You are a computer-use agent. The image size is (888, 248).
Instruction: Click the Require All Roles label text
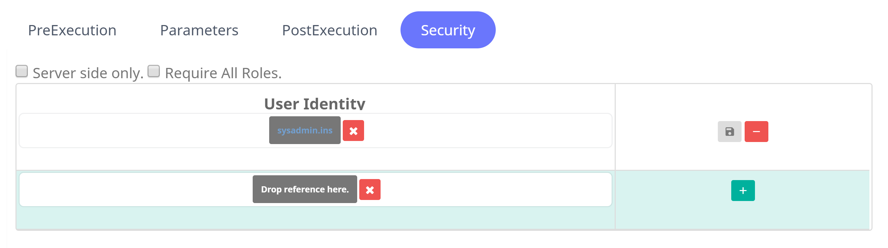pyautogui.click(x=223, y=73)
